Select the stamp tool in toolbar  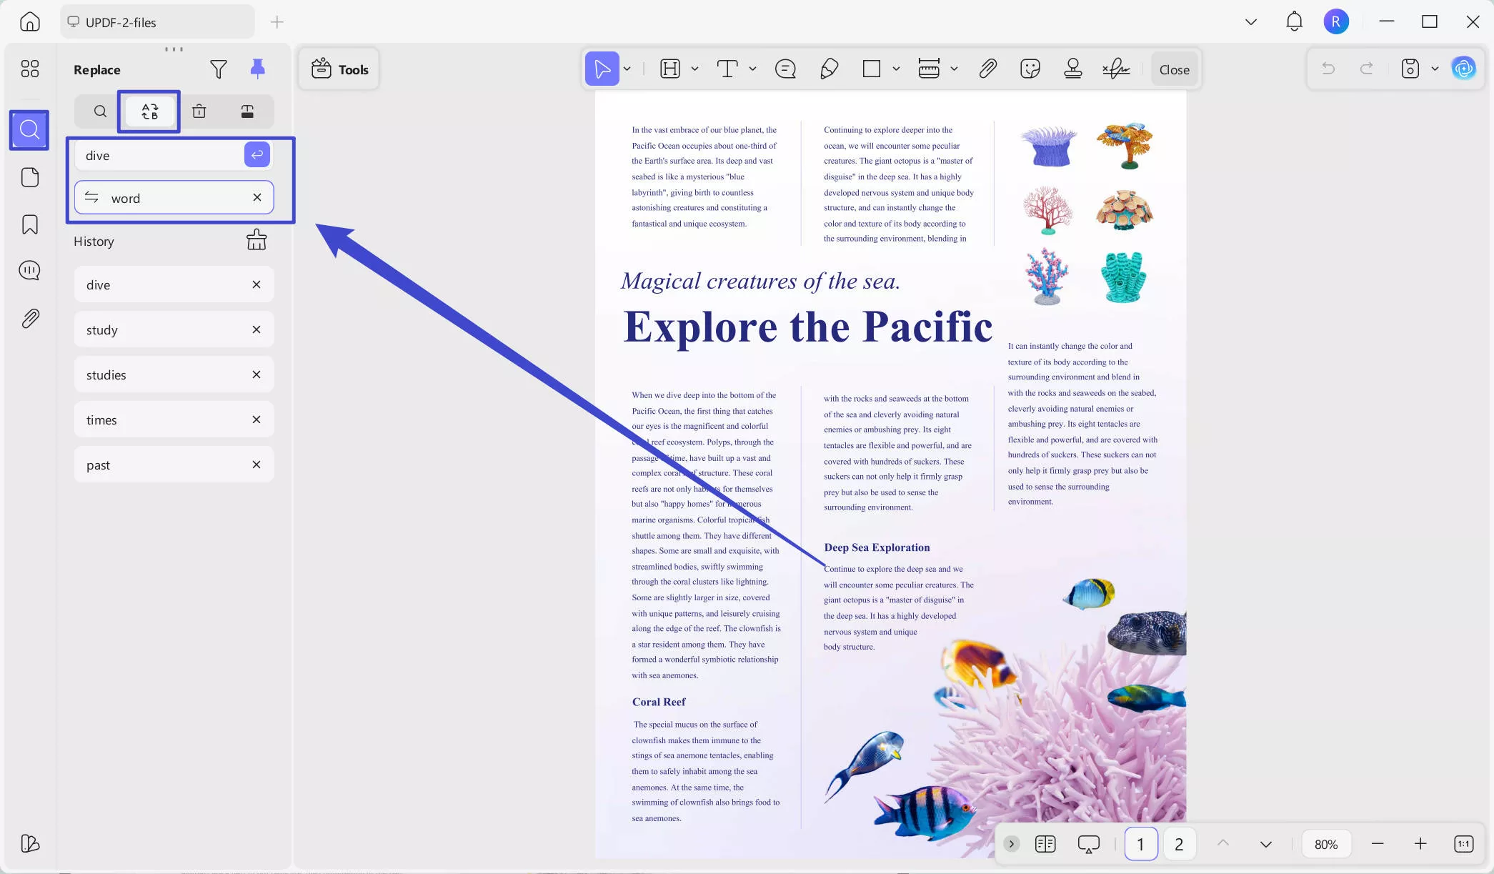[x=1072, y=69]
